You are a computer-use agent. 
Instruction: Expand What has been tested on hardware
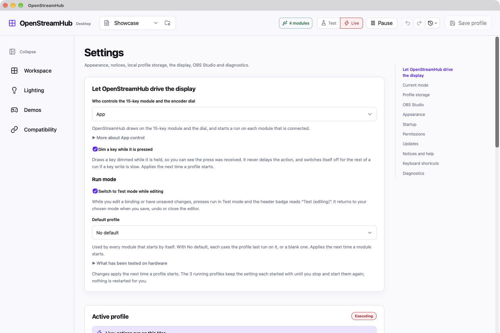(x=130, y=263)
